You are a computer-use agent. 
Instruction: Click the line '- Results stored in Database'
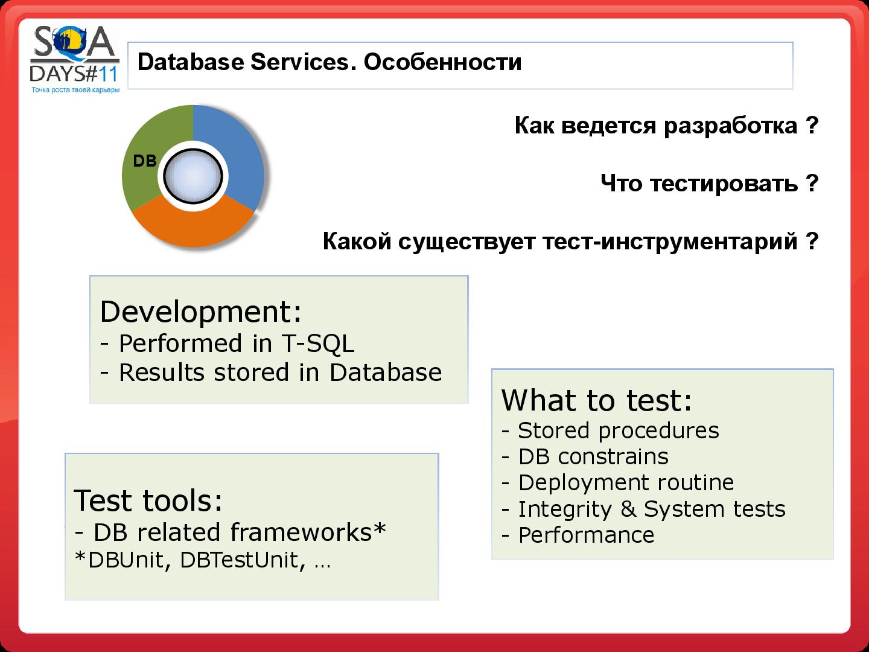271,372
